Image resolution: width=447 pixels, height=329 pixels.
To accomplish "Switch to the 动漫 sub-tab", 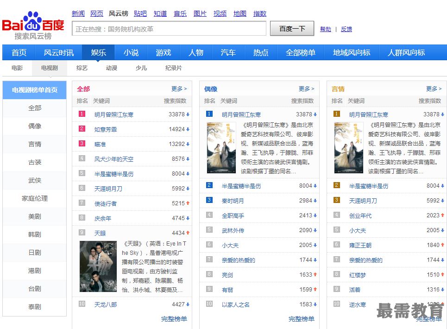I will (x=112, y=68).
